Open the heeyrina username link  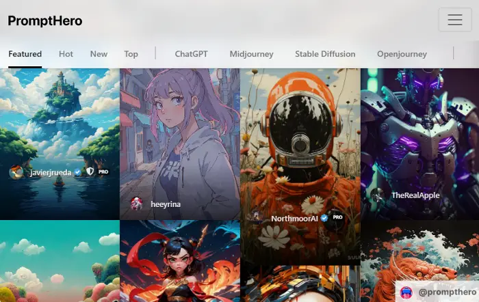(166, 204)
